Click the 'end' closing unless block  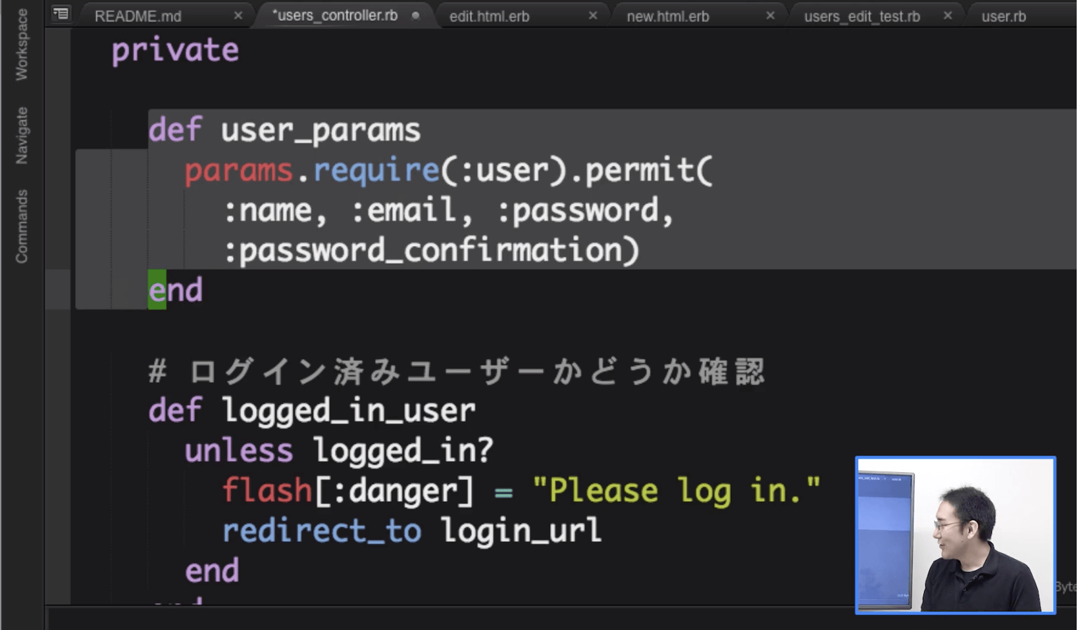212,571
